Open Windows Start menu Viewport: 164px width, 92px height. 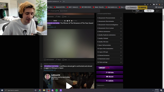coord(2,90)
